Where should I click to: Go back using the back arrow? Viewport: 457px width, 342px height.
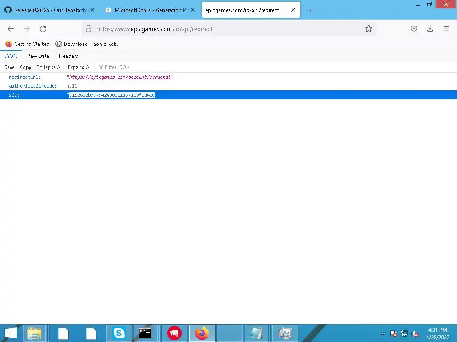click(x=11, y=29)
